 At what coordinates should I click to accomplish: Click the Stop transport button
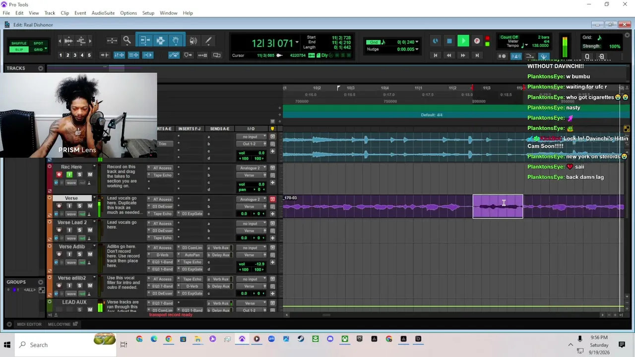[449, 41]
